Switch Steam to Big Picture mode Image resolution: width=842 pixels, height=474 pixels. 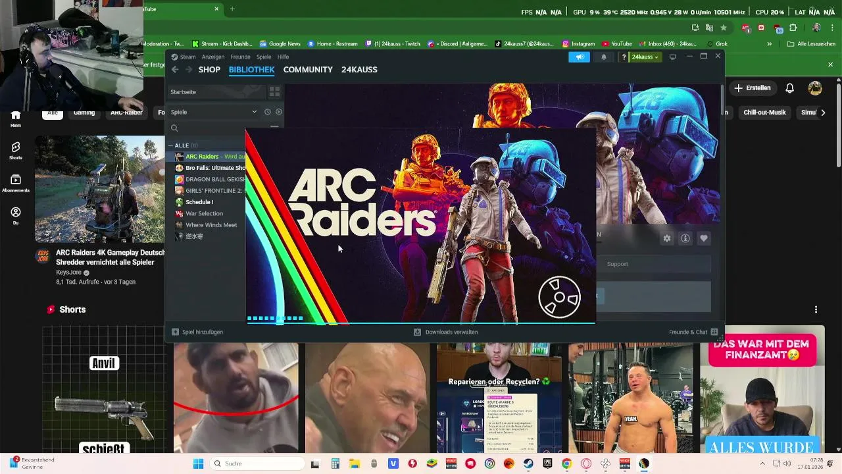tap(672, 57)
